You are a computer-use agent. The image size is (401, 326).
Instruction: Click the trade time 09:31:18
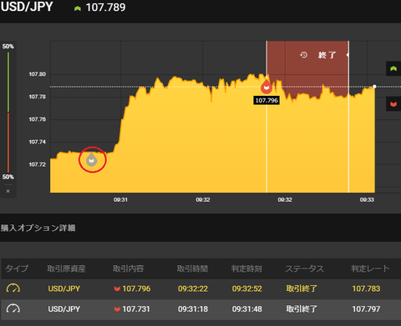click(193, 309)
